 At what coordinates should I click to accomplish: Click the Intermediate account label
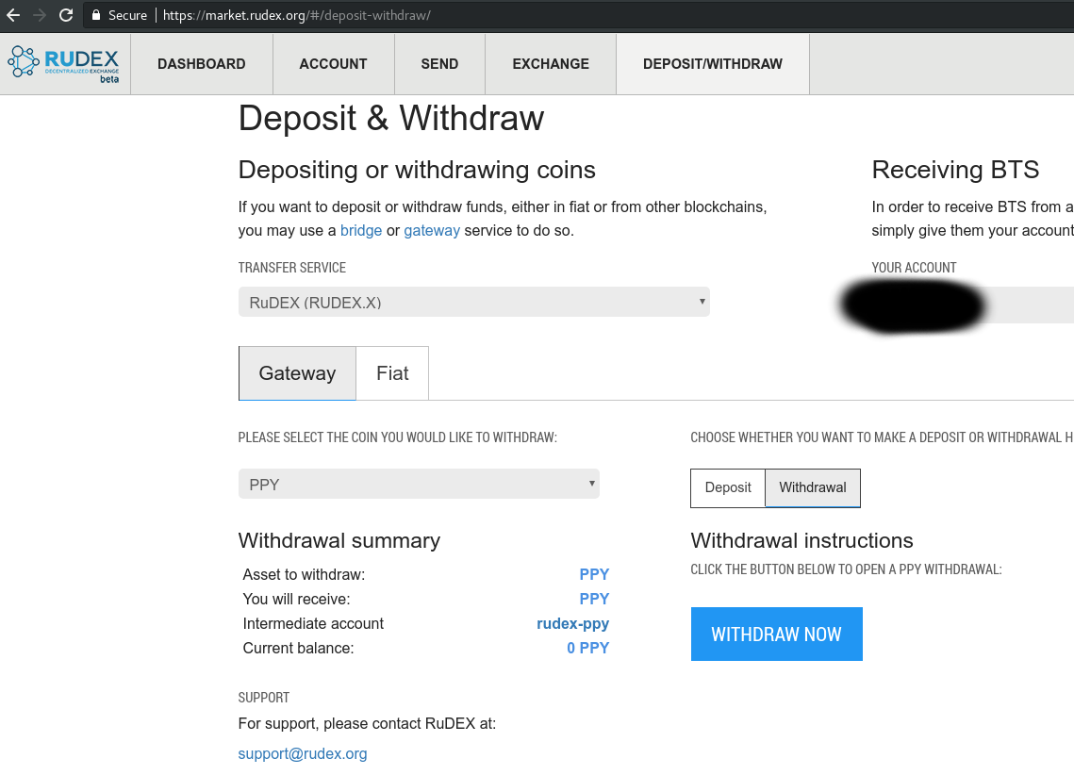coord(313,624)
